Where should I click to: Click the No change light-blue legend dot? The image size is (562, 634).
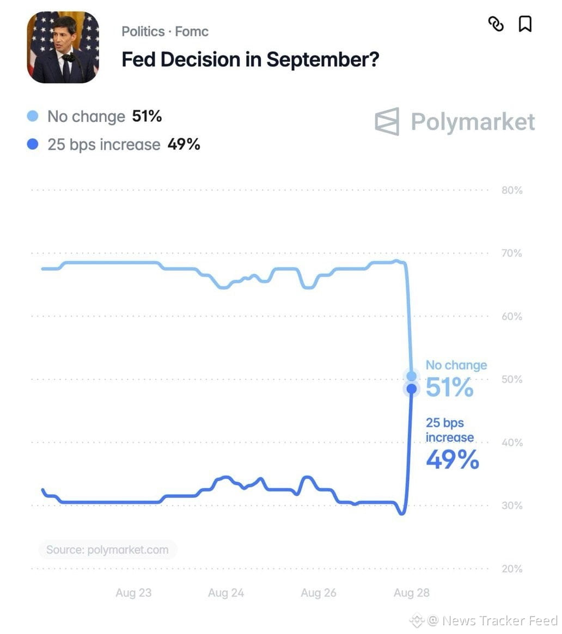[32, 116]
